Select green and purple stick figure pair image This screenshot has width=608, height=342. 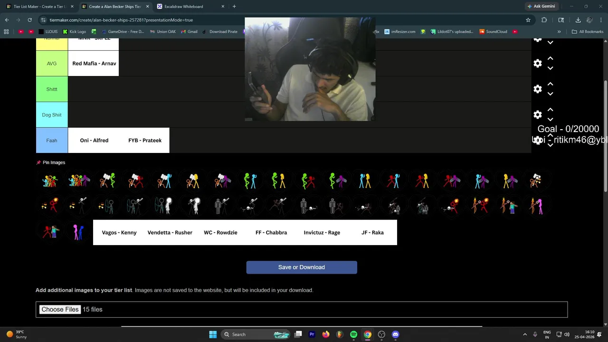click(x=337, y=180)
